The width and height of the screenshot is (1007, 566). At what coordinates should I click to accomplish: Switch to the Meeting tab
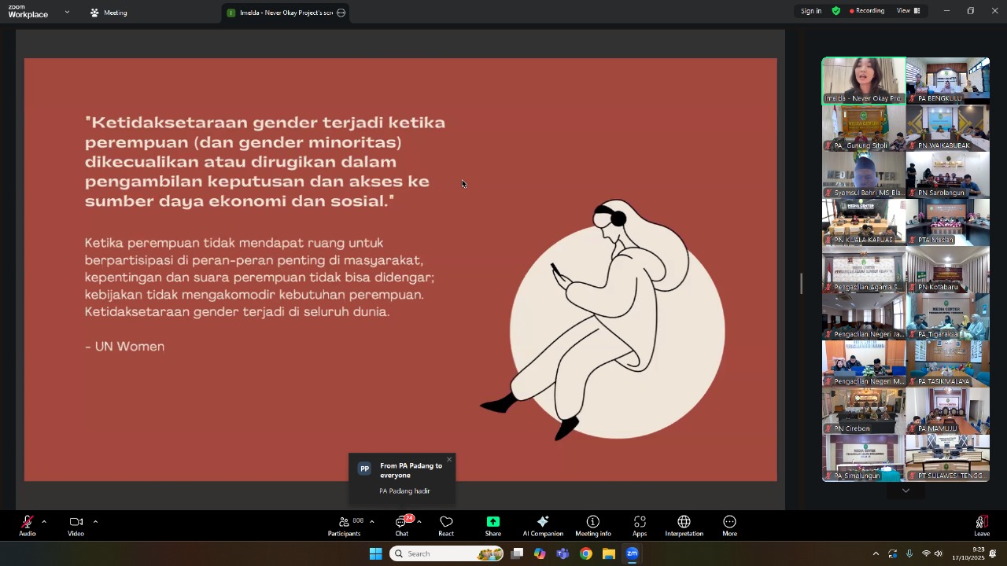coord(109,13)
